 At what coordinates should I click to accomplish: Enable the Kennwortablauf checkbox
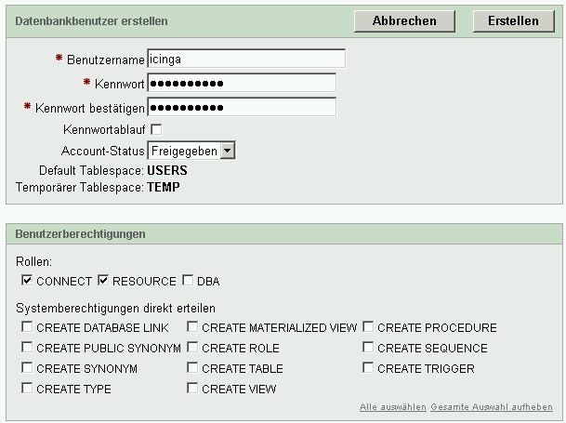coord(156,129)
